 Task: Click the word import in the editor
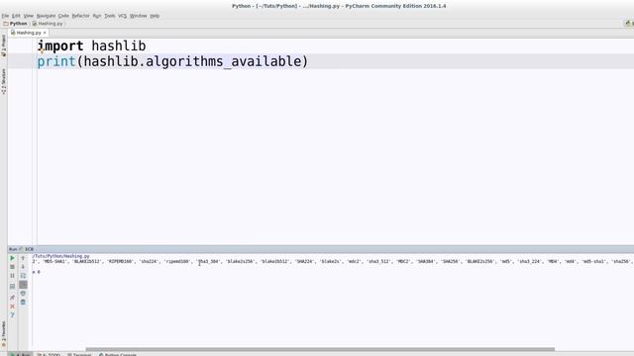pos(60,46)
